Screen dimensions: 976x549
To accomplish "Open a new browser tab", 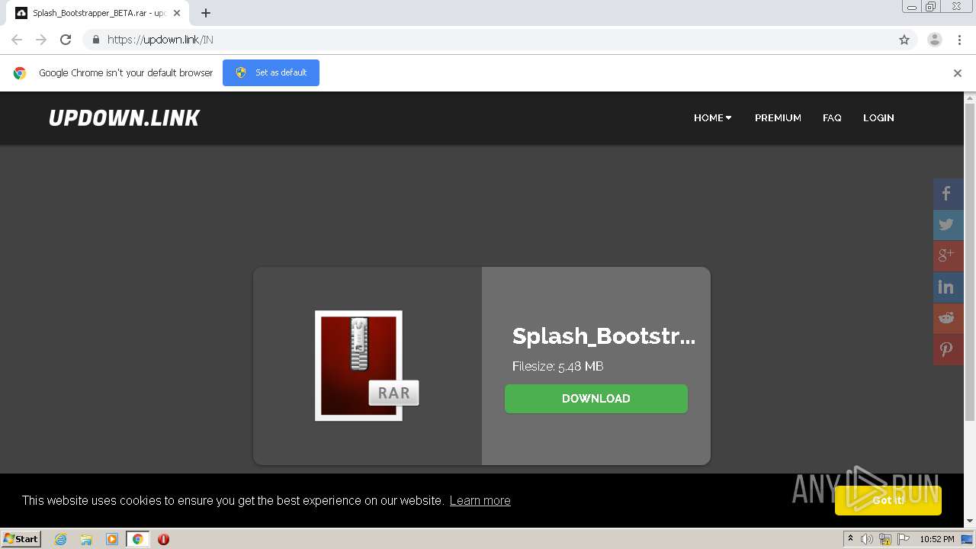I will point(206,13).
